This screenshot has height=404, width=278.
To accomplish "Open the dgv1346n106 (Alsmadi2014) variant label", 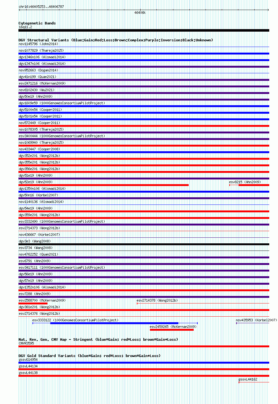I will [42, 57].
